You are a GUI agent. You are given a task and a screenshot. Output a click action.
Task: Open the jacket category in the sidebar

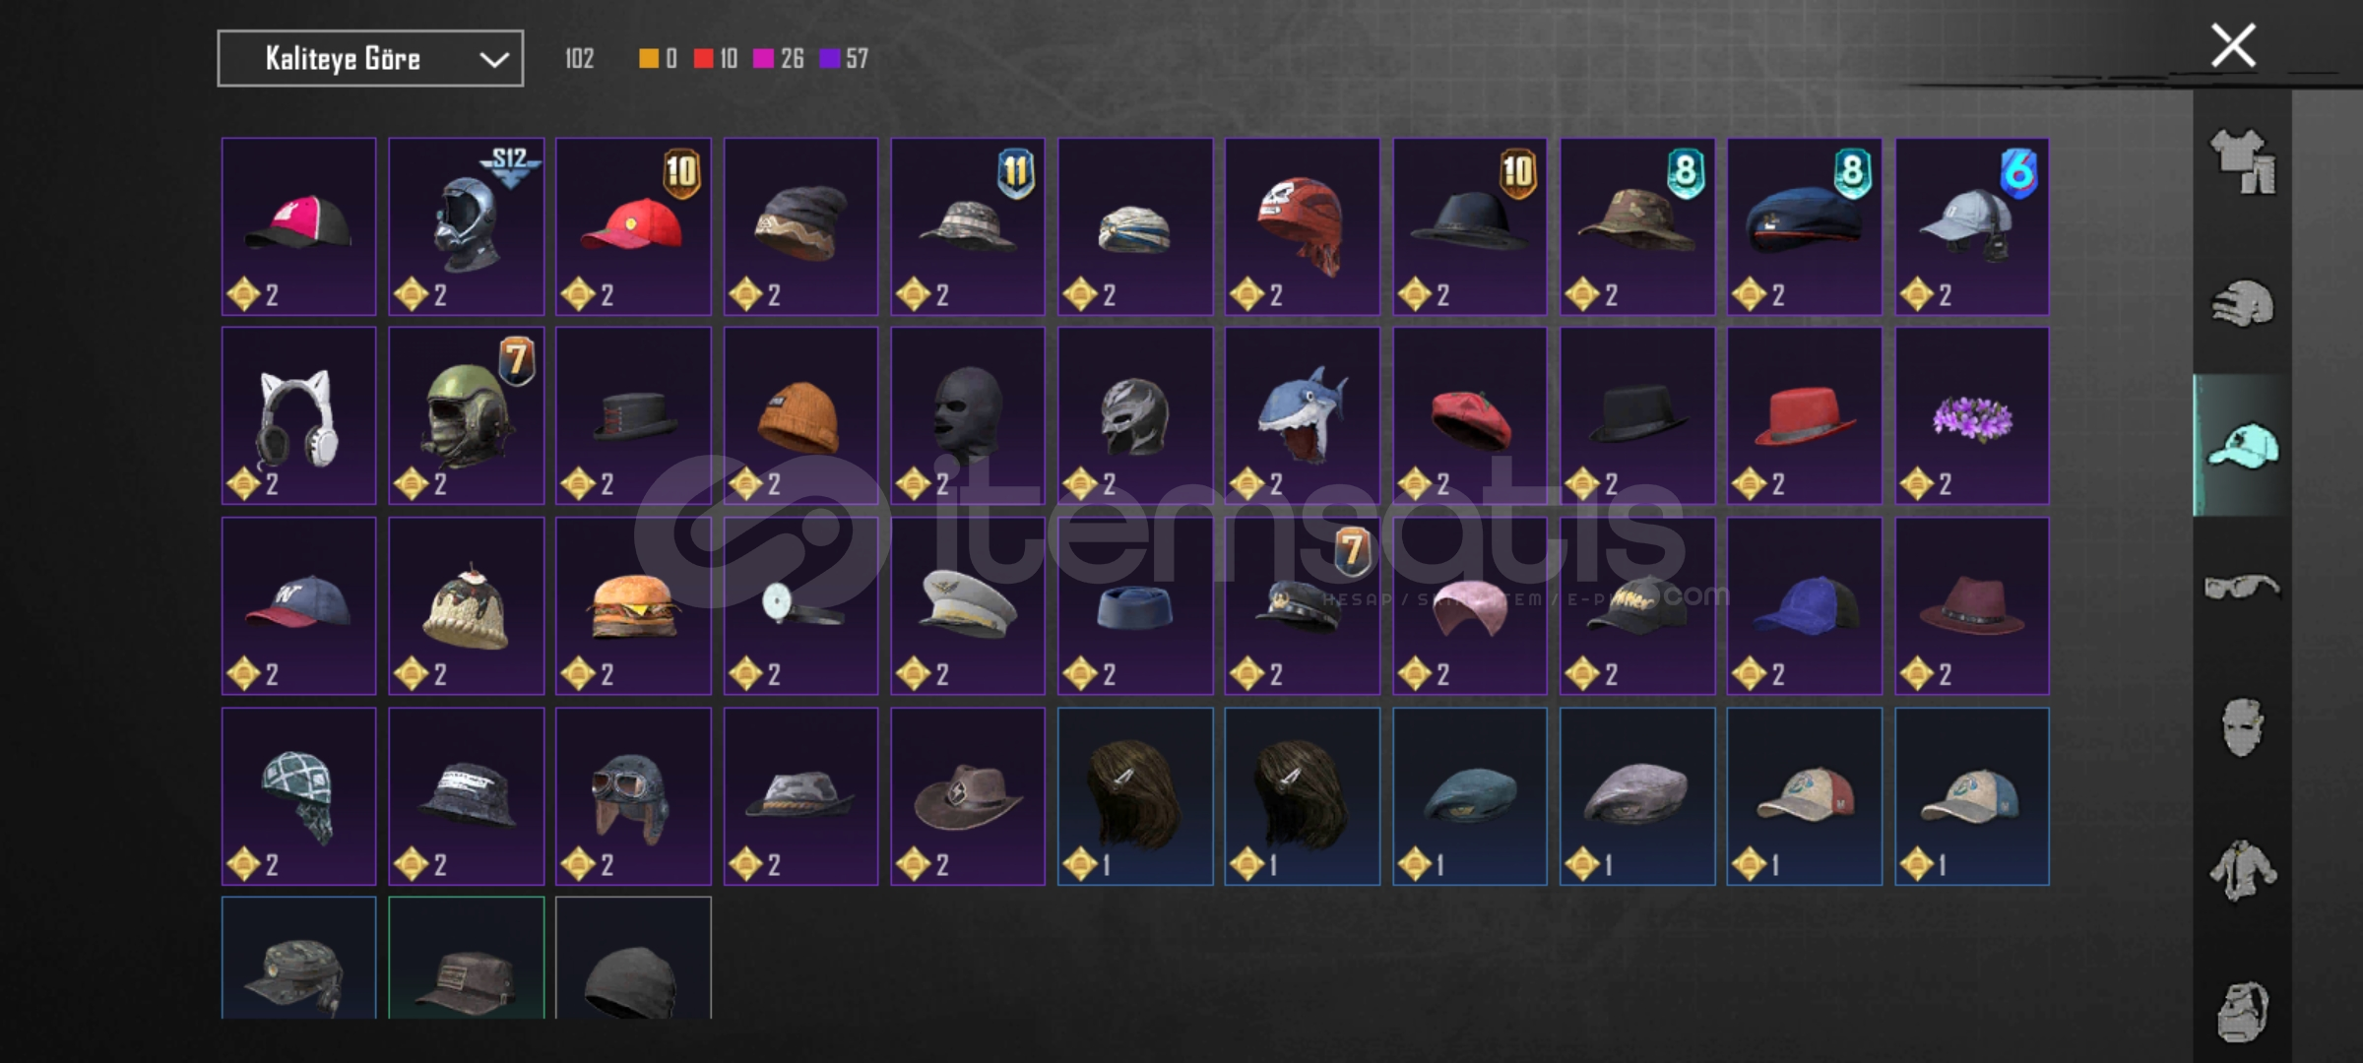[2242, 870]
